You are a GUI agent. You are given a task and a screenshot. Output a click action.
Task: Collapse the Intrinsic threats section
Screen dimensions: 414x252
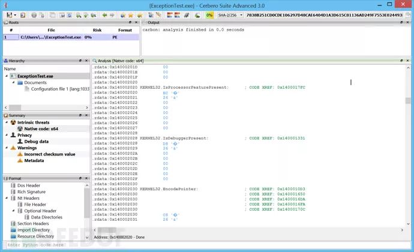click(x=7, y=122)
